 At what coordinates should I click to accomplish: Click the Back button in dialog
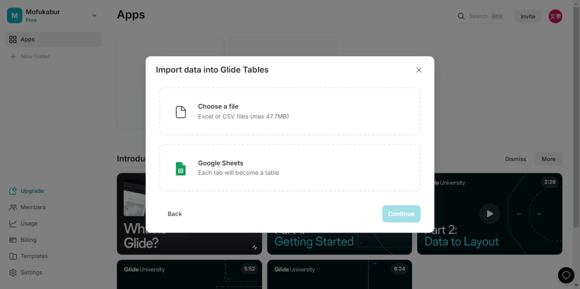click(175, 214)
